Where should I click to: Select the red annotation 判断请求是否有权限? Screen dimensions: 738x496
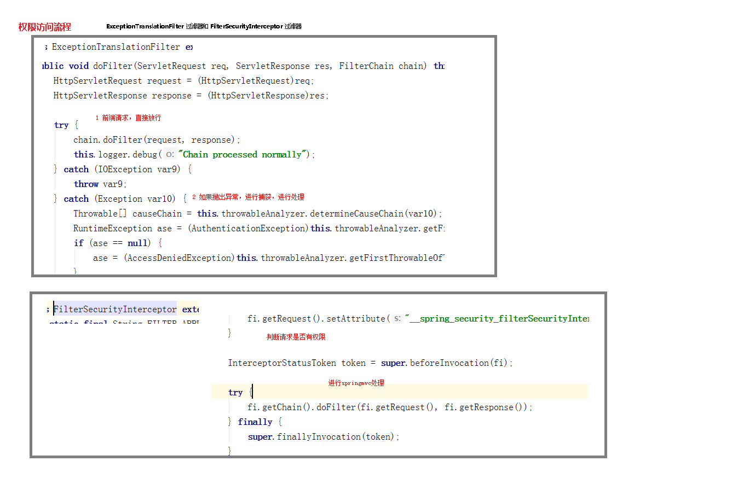click(x=296, y=337)
